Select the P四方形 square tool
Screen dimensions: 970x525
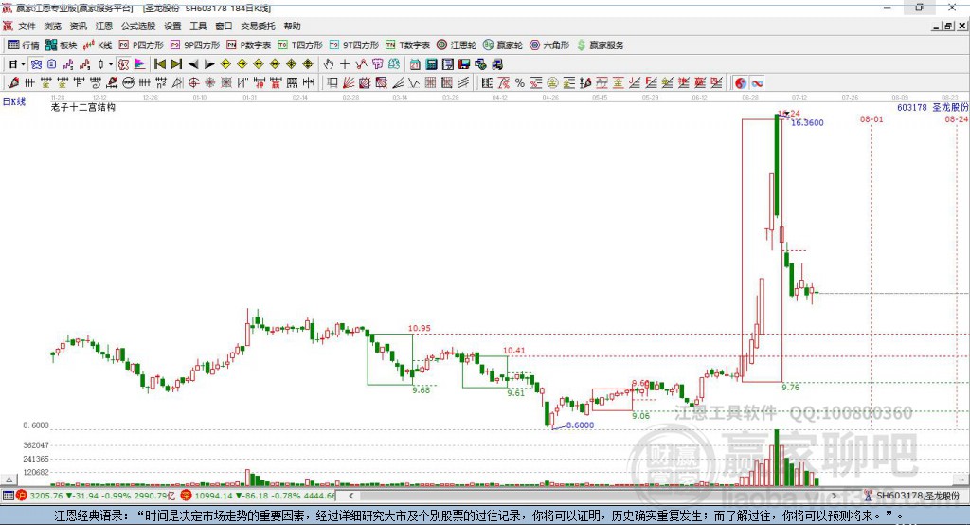coord(140,45)
